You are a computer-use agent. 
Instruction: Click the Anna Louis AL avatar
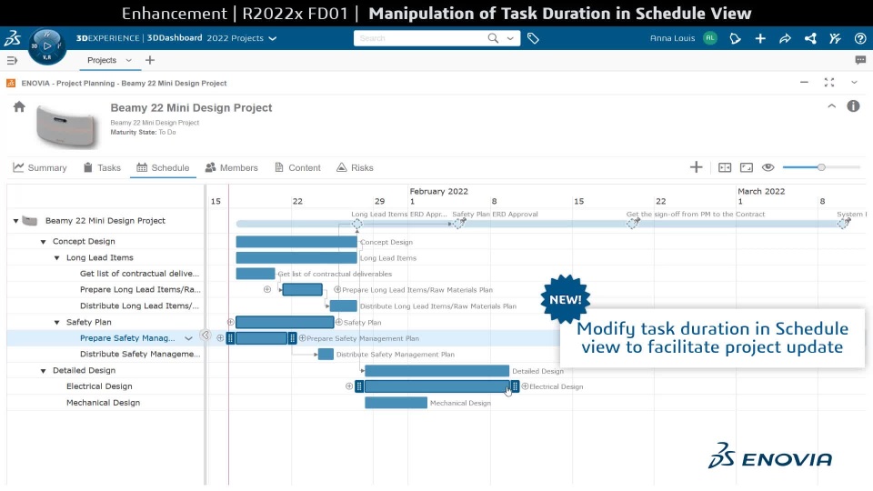point(710,38)
